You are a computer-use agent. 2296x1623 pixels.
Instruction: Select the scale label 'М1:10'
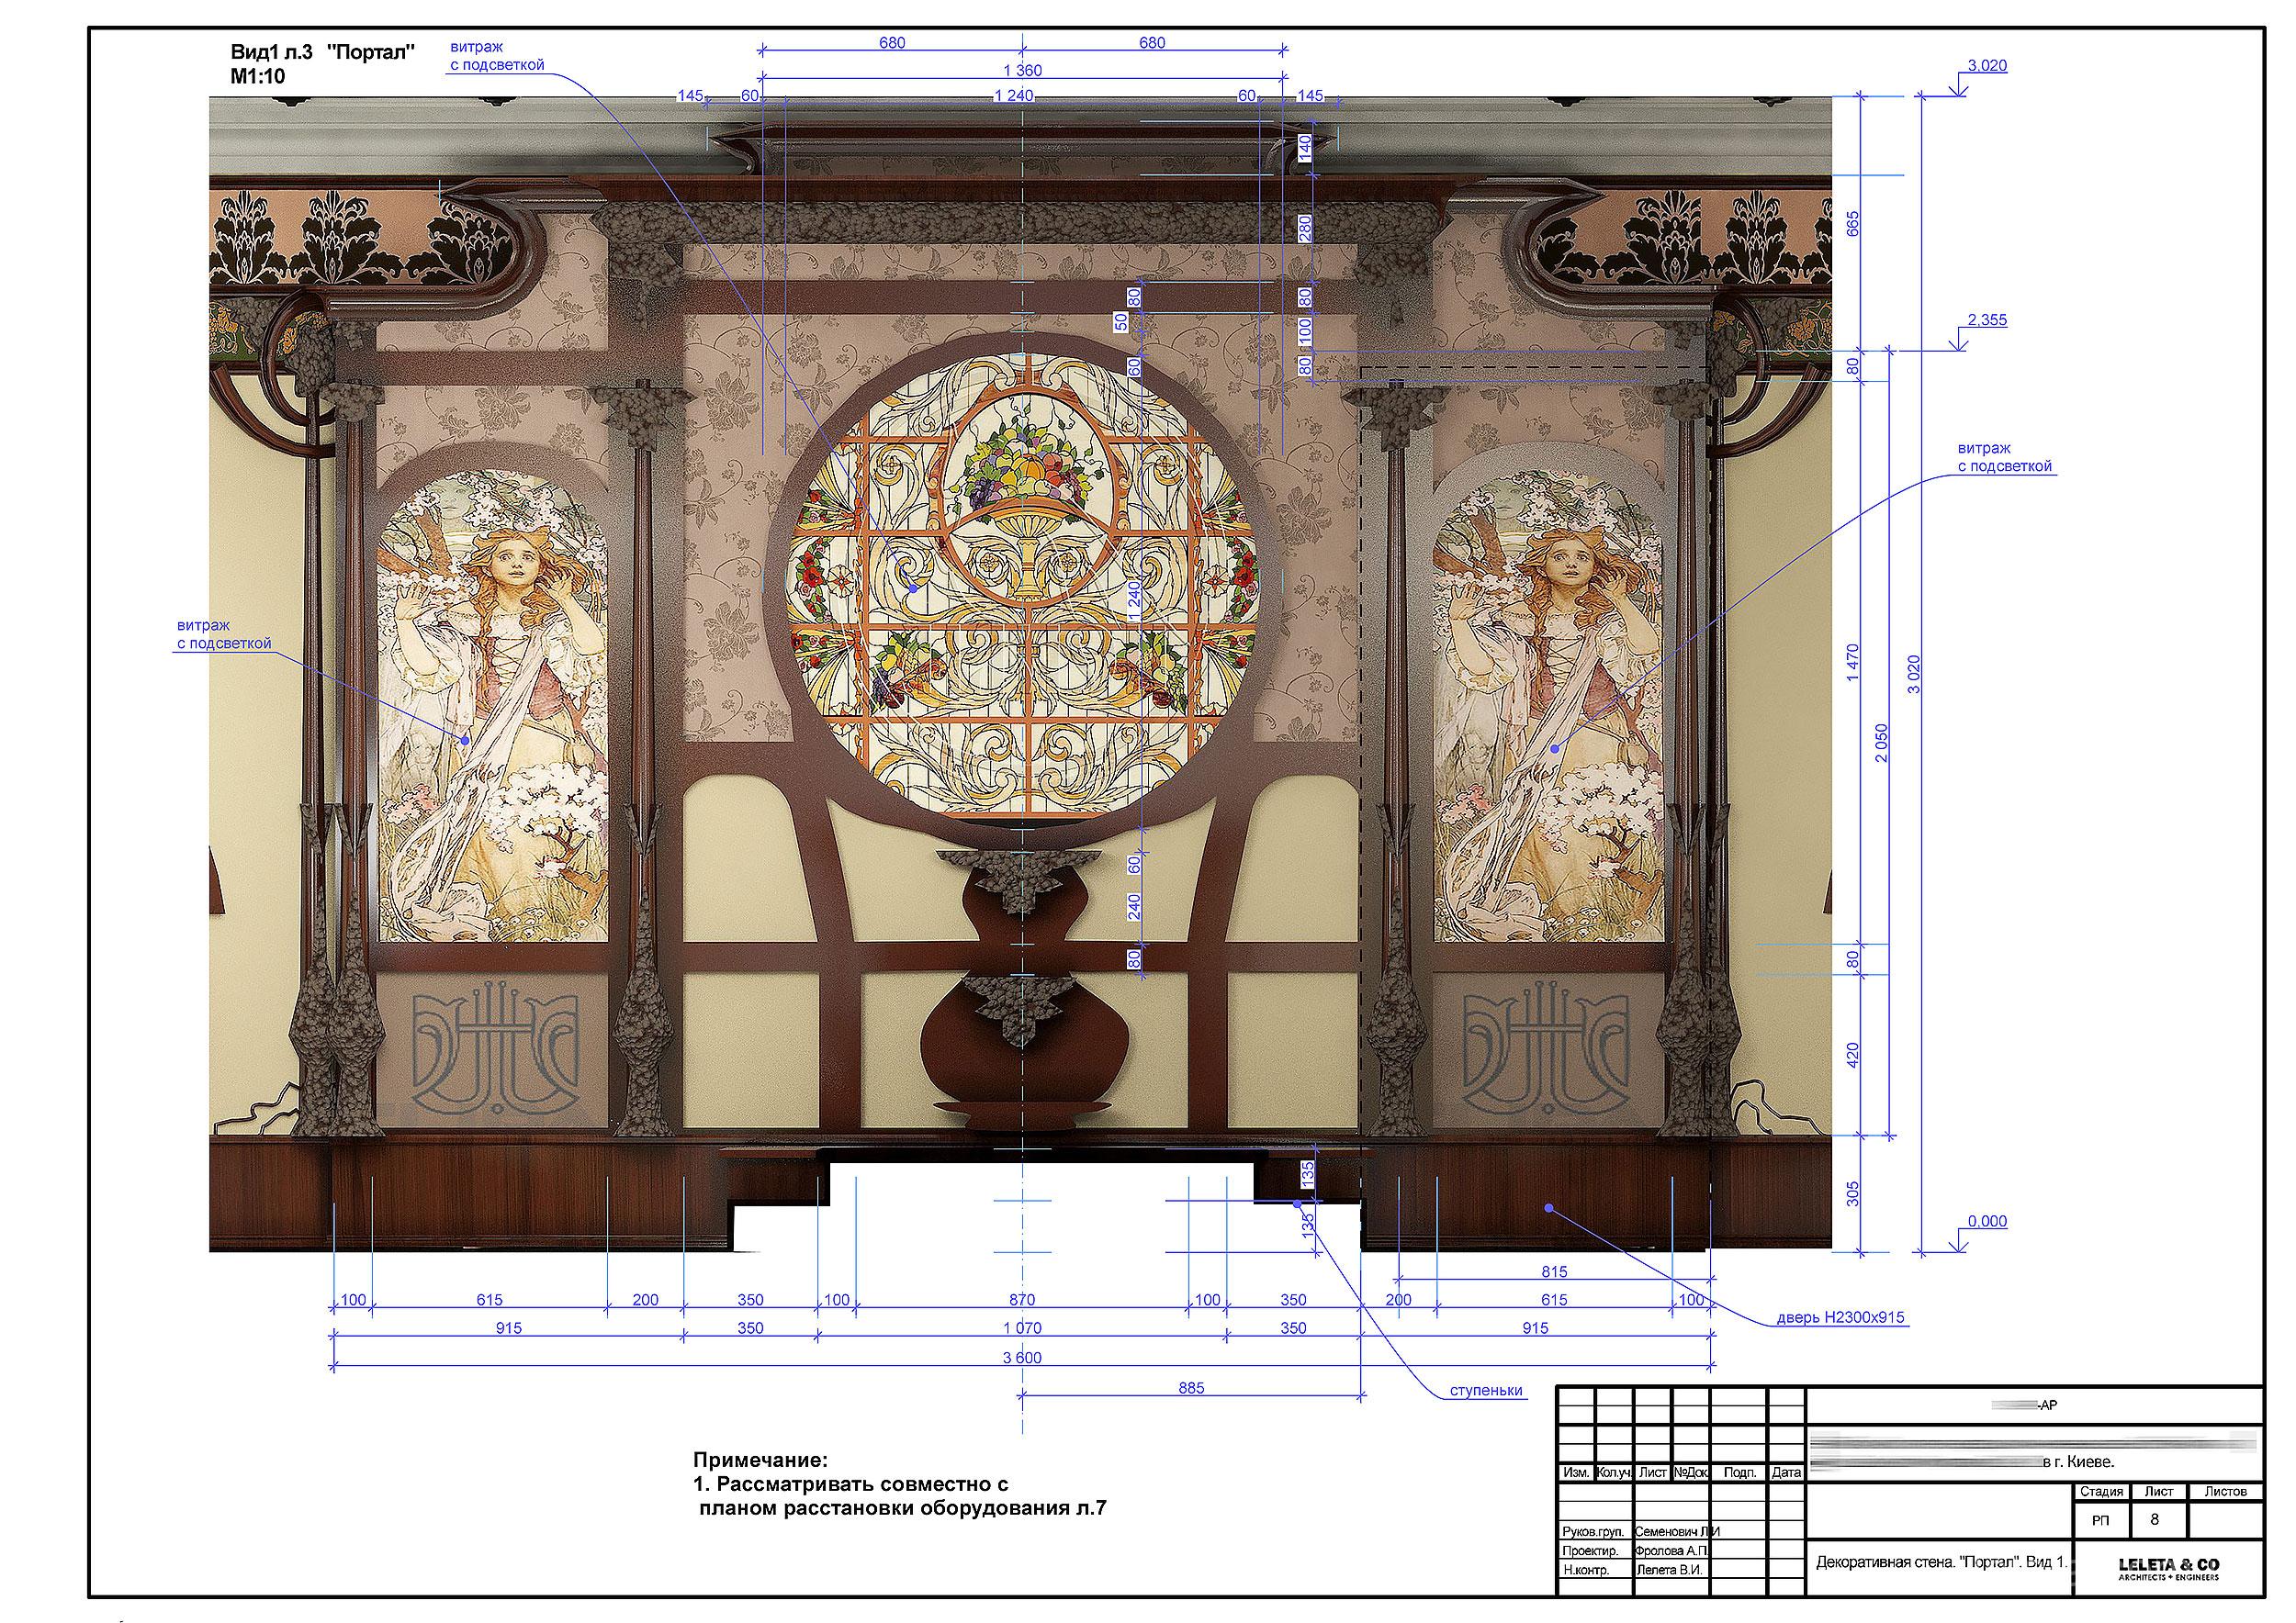258,76
